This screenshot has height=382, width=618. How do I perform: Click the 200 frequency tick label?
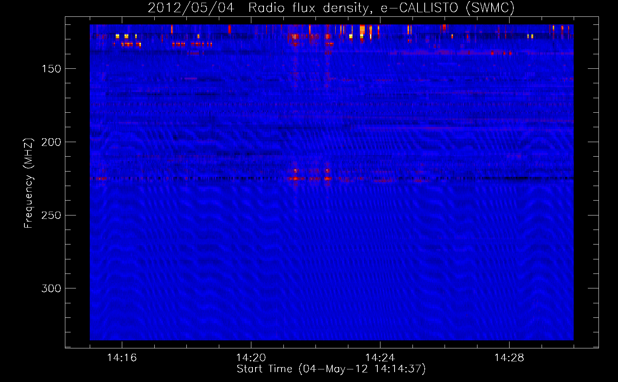(51, 142)
